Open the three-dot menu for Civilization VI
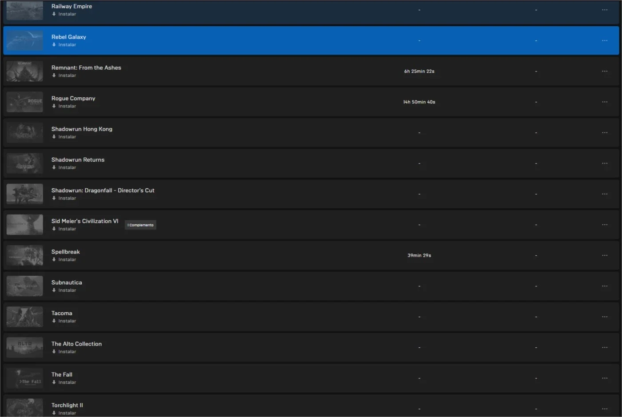The image size is (622, 417). click(x=605, y=224)
